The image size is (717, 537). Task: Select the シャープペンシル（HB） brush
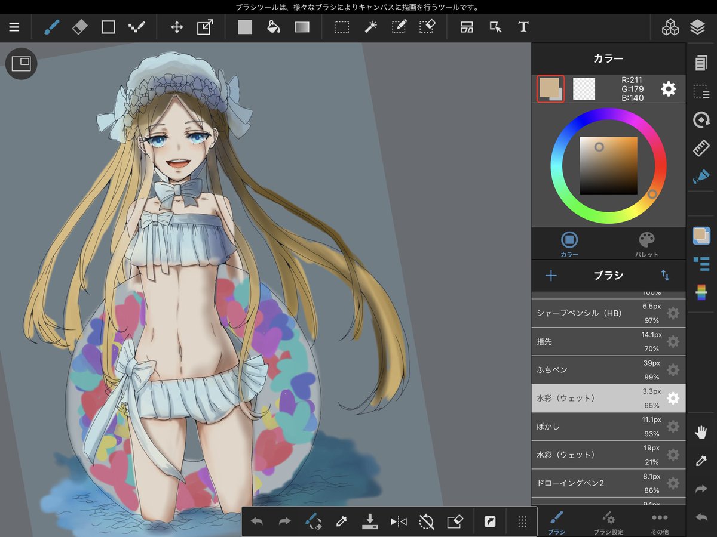pyautogui.click(x=608, y=313)
